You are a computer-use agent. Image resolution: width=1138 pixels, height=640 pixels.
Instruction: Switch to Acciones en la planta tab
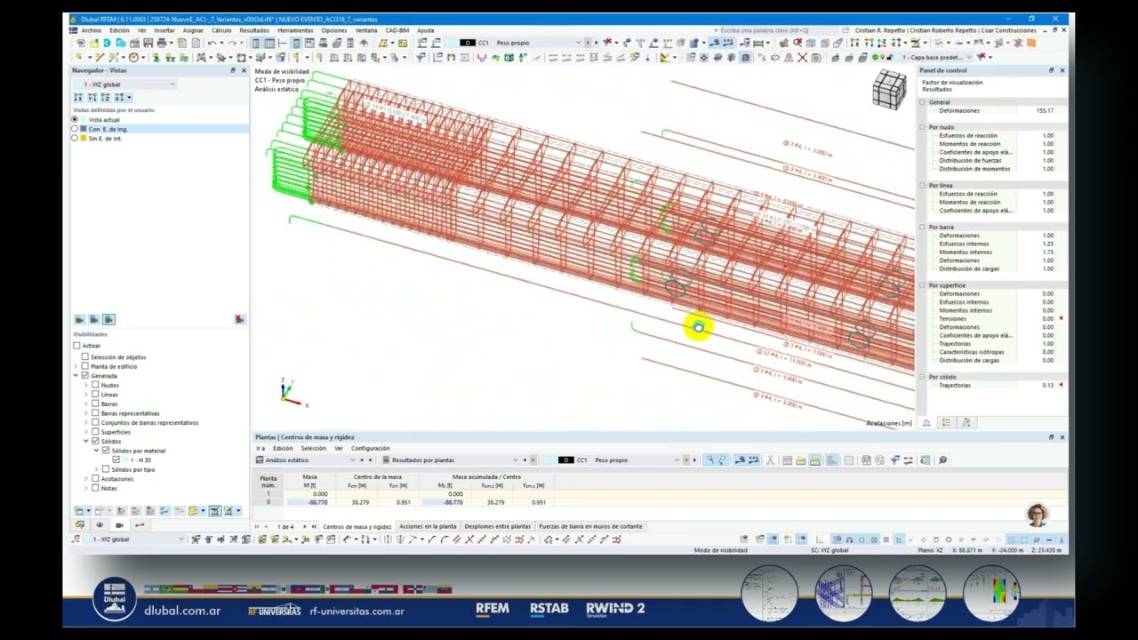[x=428, y=526]
